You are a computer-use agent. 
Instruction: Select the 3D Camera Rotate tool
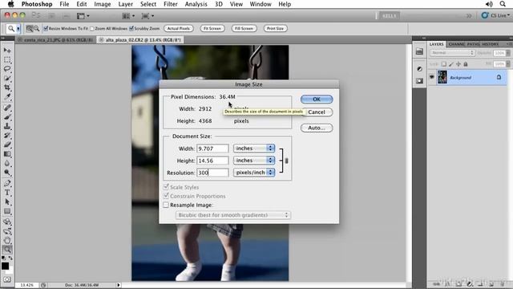coord(7,231)
